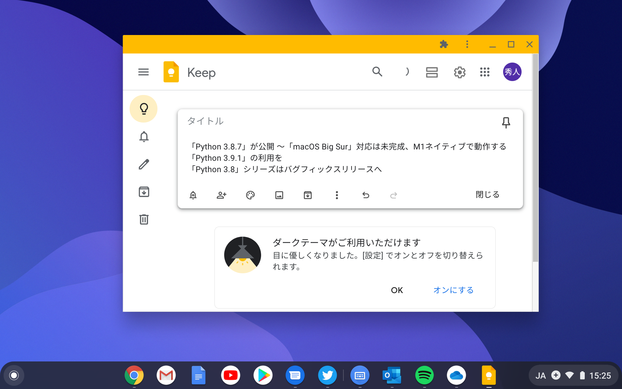Open the hamburger navigation menu
The image size is (622, 389).
point(144,72)
